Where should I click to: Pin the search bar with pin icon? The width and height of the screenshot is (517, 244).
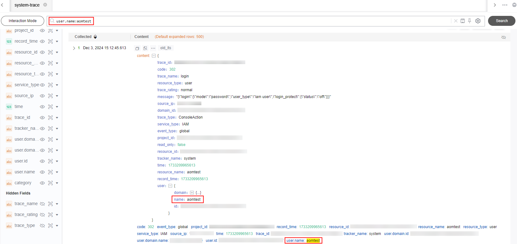470,21
